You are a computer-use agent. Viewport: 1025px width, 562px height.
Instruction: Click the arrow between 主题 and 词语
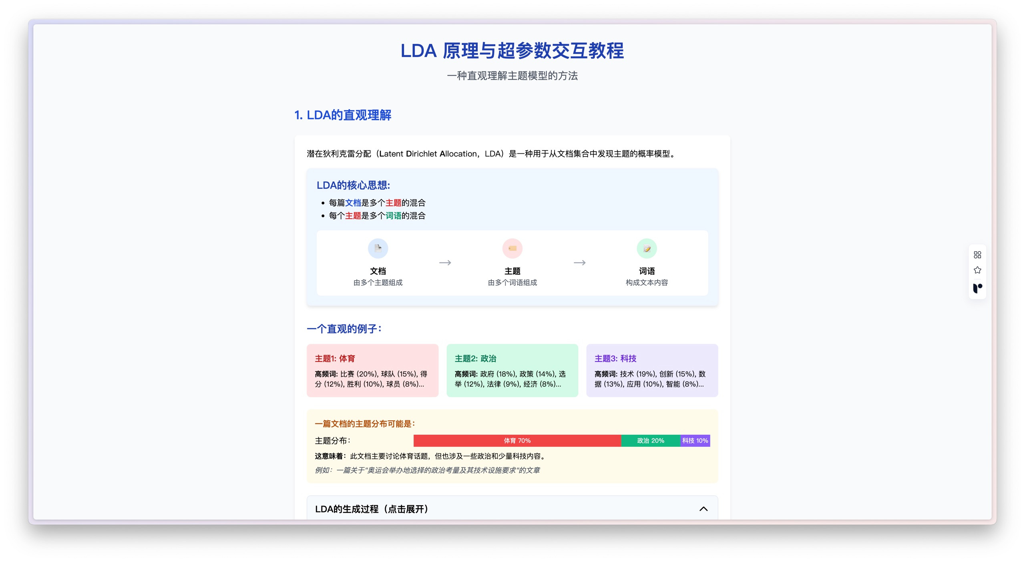click(579, 263)
